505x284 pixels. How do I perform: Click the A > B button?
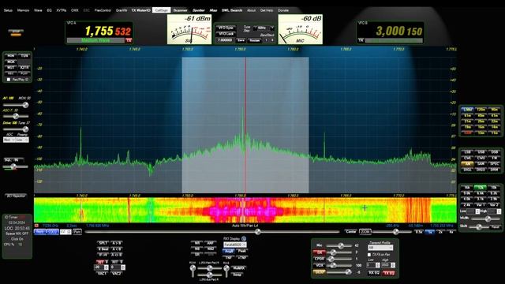click(116, 243)
